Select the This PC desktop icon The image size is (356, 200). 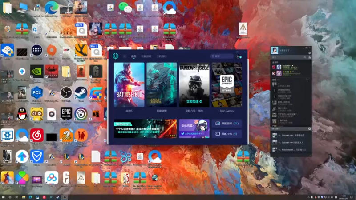[x=22, y=9]
